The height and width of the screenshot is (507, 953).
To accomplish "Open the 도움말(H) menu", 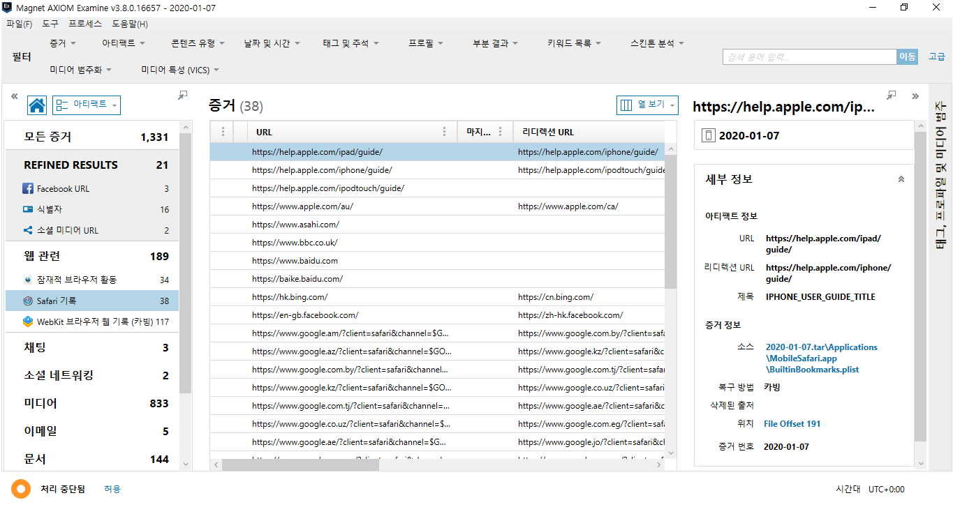I will pos(130,24).
